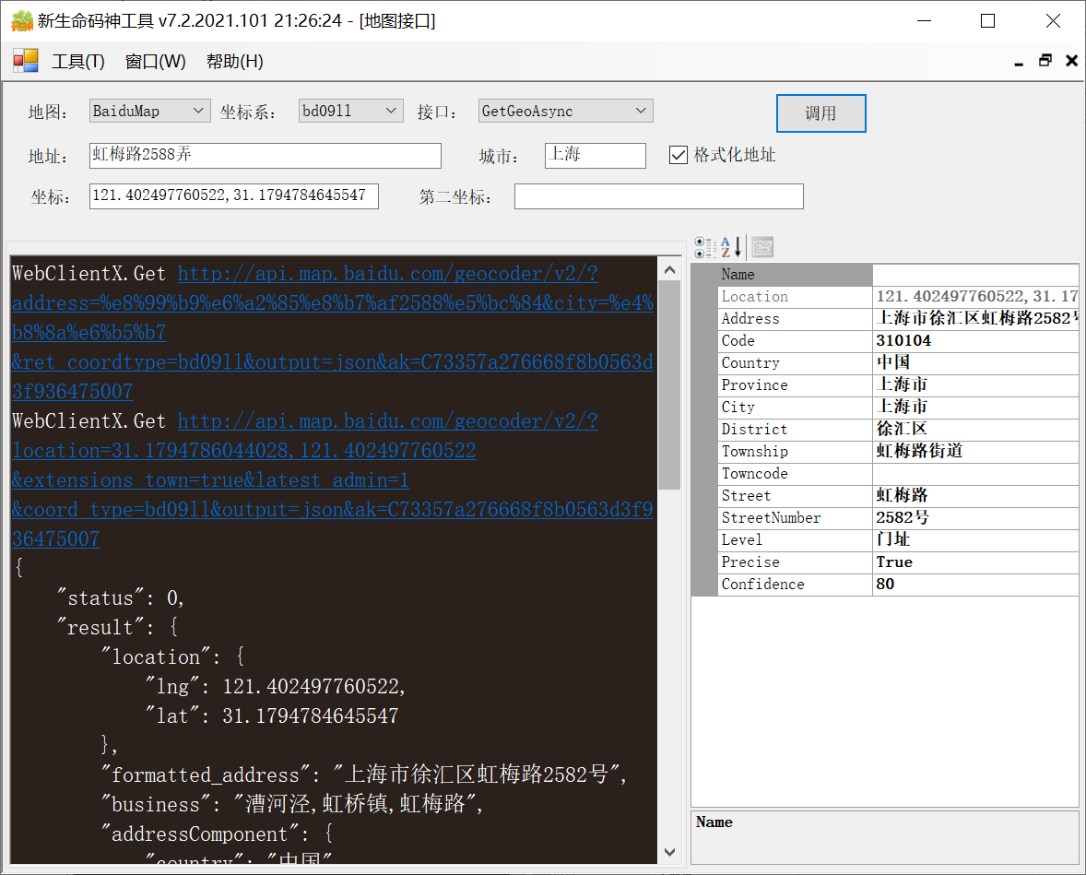Image resolution: width=1086 pixels, height=875 pixels.
Task: Toggle the 格式化地址 checkbox
Action: point(678,155)
